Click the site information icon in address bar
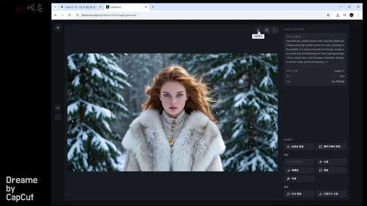 77,15
